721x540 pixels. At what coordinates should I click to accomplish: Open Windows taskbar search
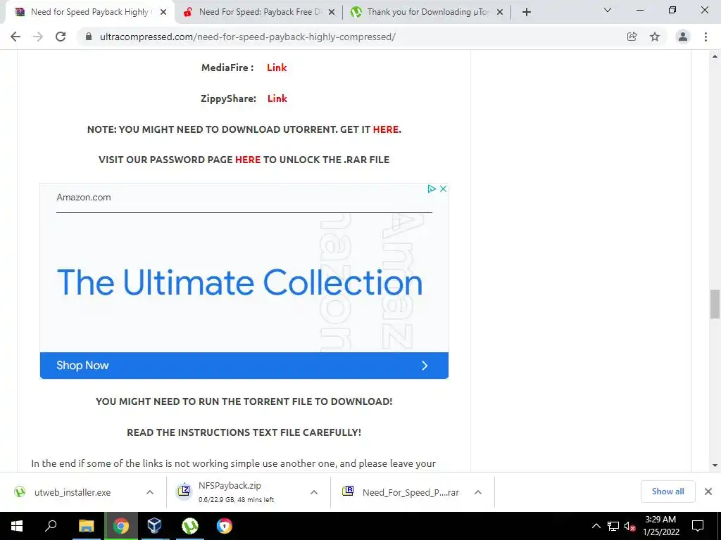coord(51,526)
